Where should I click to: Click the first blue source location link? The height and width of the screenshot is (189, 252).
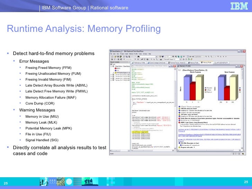pyautogui.click(x=209, y=130)
